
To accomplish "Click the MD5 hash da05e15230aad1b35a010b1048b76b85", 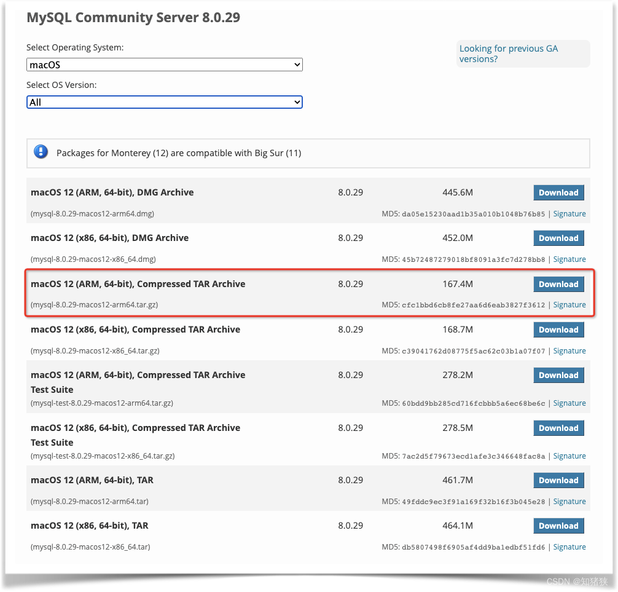I will tap(474, 214).
